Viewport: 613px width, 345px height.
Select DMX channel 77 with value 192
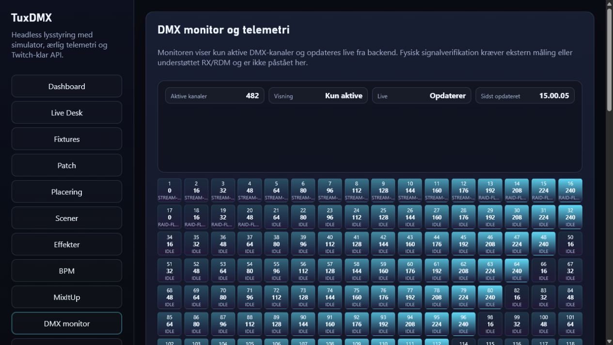(410, 297)
